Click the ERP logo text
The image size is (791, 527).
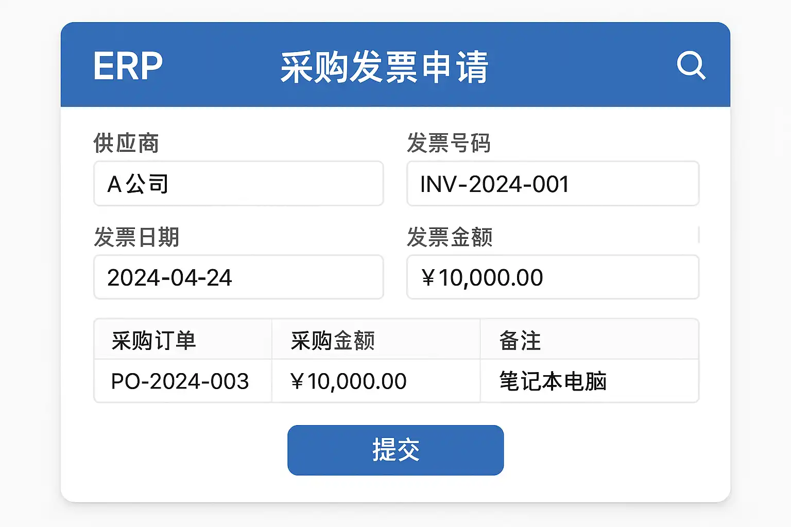tap(128, 66)
